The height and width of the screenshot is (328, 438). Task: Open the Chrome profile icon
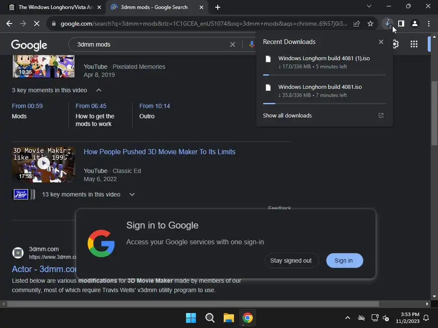point(415,24)
